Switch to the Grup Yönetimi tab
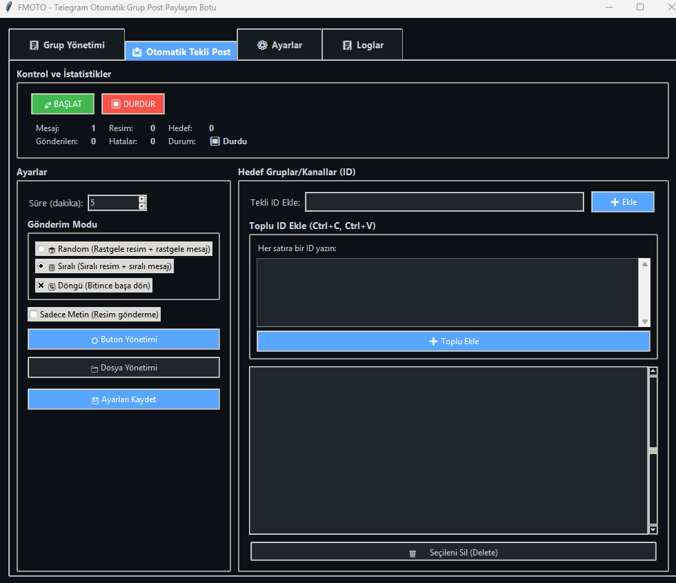 click(x=67, y=46)
